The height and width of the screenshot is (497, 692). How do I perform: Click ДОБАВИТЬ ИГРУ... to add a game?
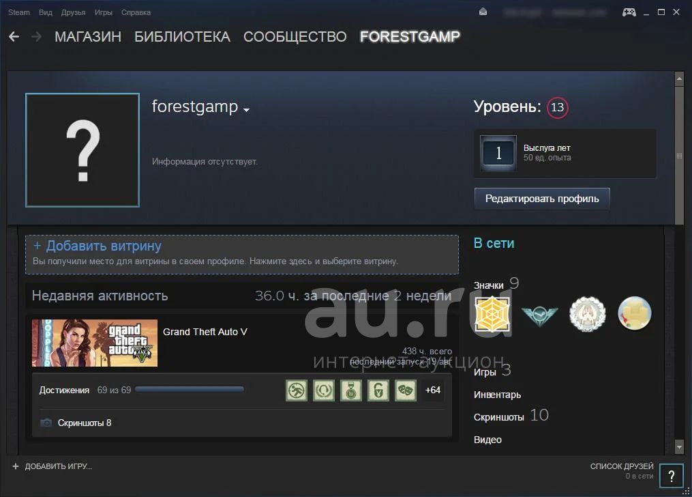click(x=52, y=466)
